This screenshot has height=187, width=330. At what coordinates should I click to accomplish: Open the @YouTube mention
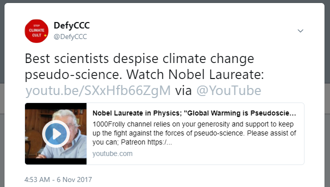pos(229,90)
